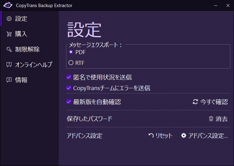This screenshot has width=234, height=166.
Task: Open the 購入 sidebar menu item
Action: click(x=29, y=34)
